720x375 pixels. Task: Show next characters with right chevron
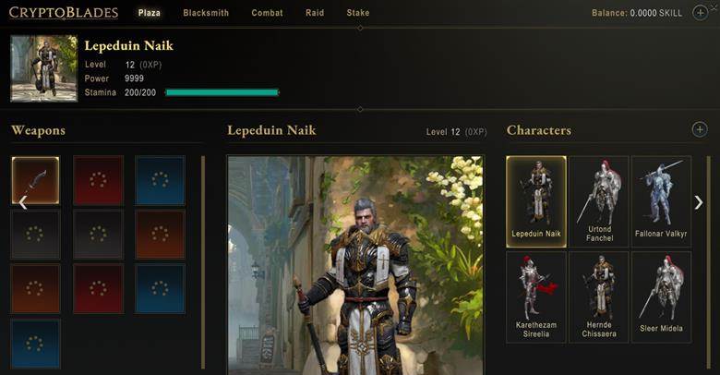pos(699,202)
